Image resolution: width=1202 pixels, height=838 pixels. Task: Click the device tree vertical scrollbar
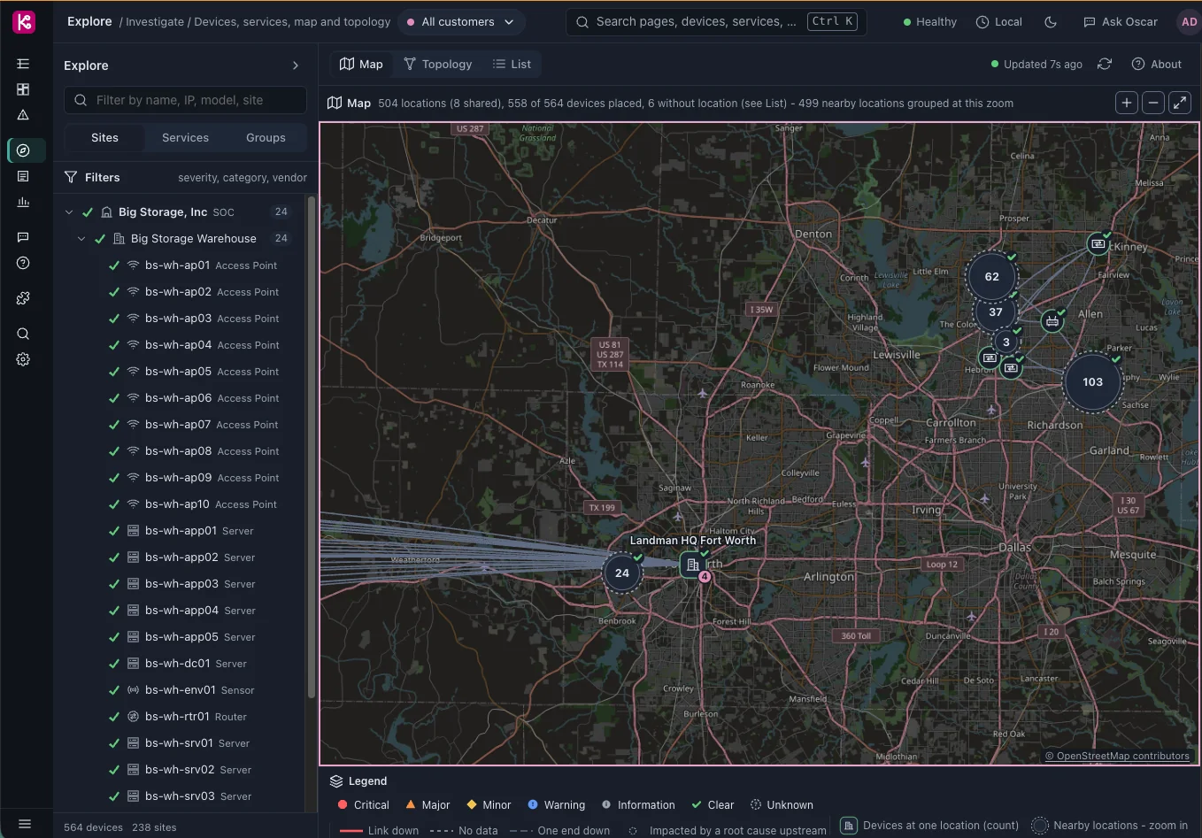pyautogui.click(x=311, y=448)
